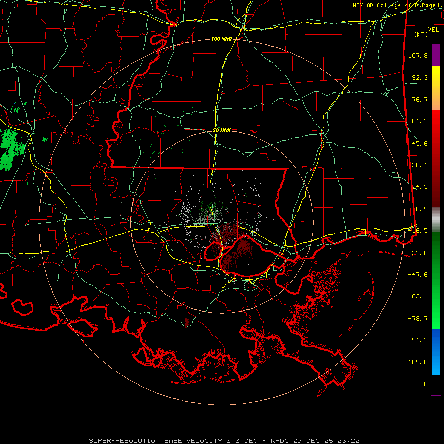The height and width of the screenshot is (444, 444).
Task: Select the -32.0 velocity scale label
Action: pos(418,253)
